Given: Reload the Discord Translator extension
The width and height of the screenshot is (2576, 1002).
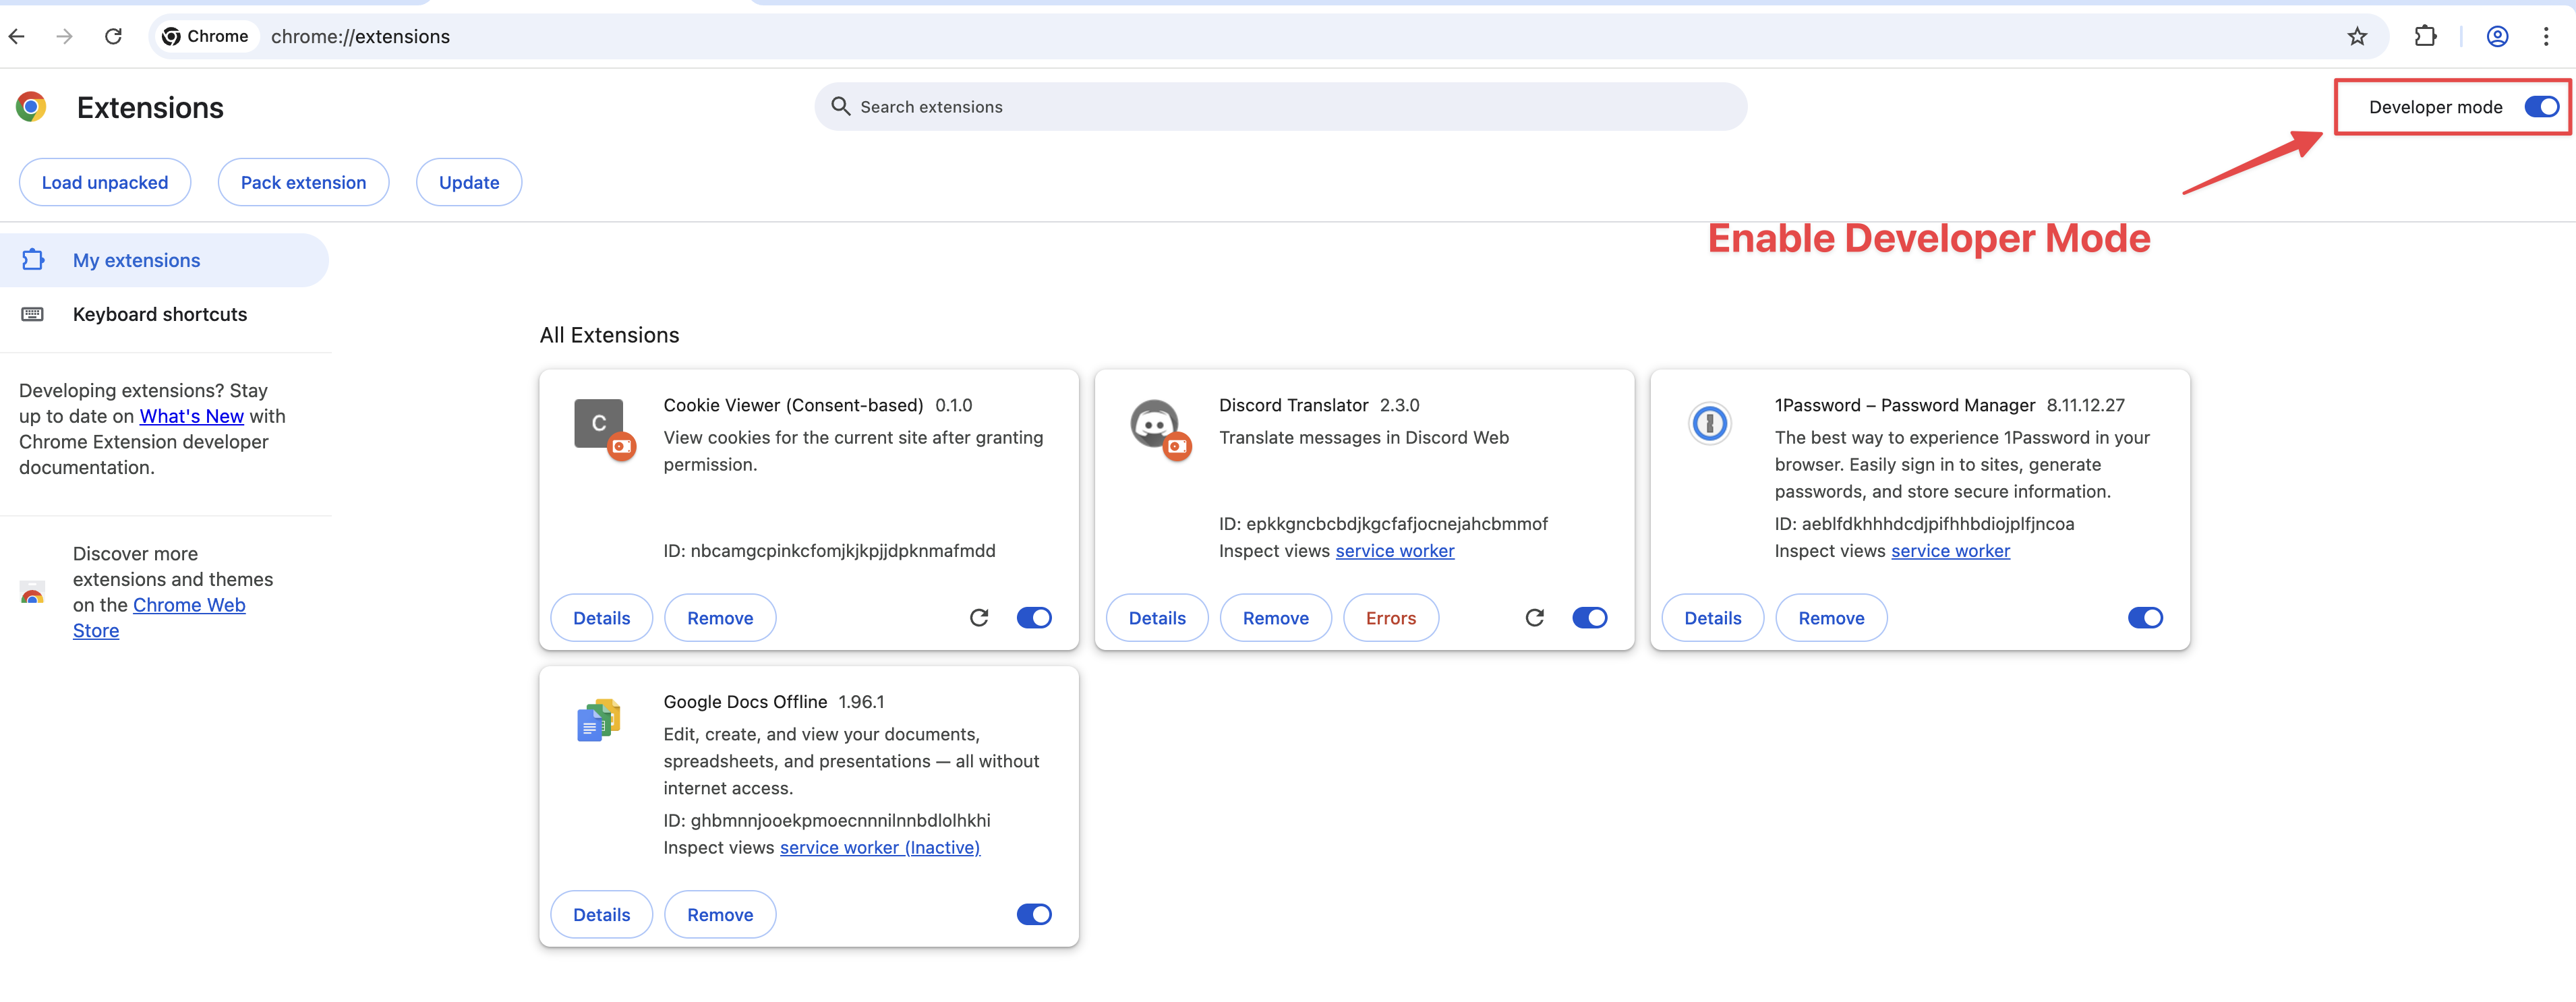Looking at the screenshot, I should tap(1534, 618).
